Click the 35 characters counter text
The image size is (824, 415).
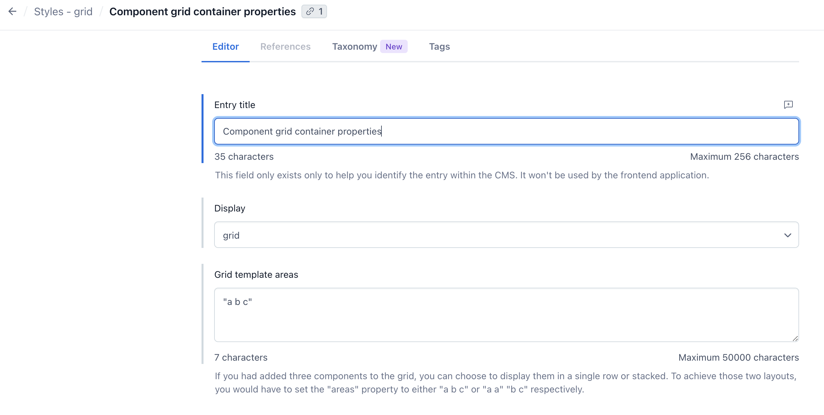click(x=244, y=156)
